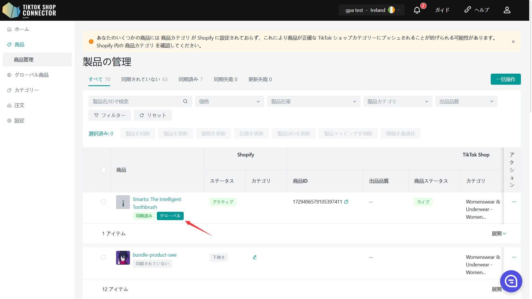Click 価格を更新 button
Image resolution: width=532 pixels, height=299 pixels.
[213, 133]
